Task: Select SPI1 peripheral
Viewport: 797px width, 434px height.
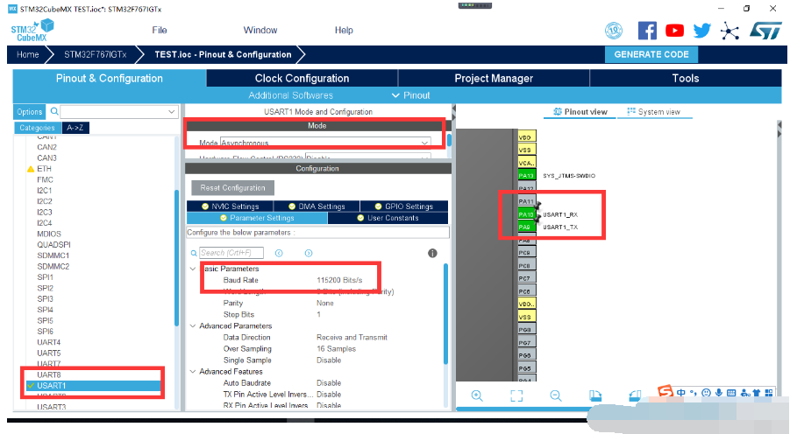Action: [45, 277]
